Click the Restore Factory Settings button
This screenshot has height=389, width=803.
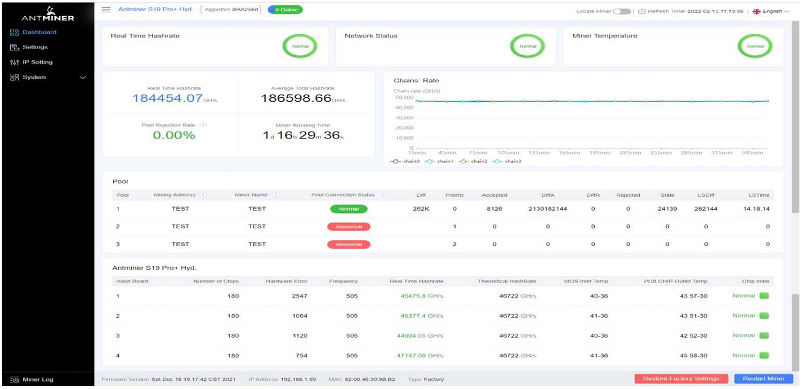click(680, 378)
